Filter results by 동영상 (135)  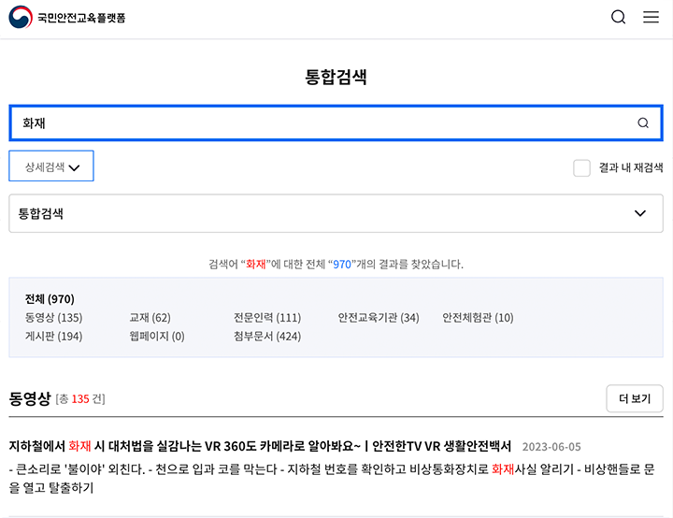coord(53,318)
